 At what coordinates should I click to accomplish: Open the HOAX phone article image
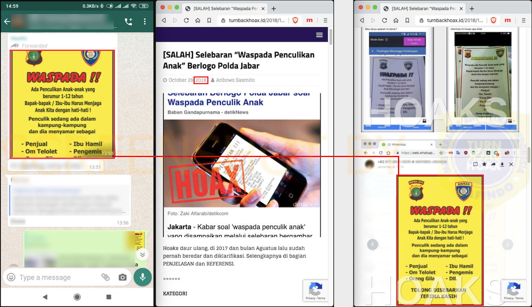click(242, 163)
